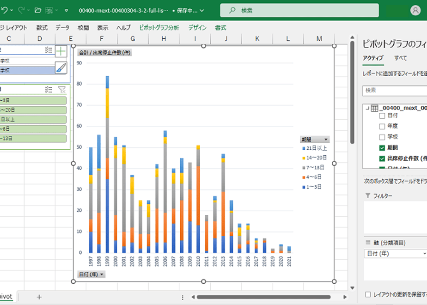Viewport: 427px width, 305px height.
Task: Check the 学校 field checkbox
Action: tap(382, 137)
